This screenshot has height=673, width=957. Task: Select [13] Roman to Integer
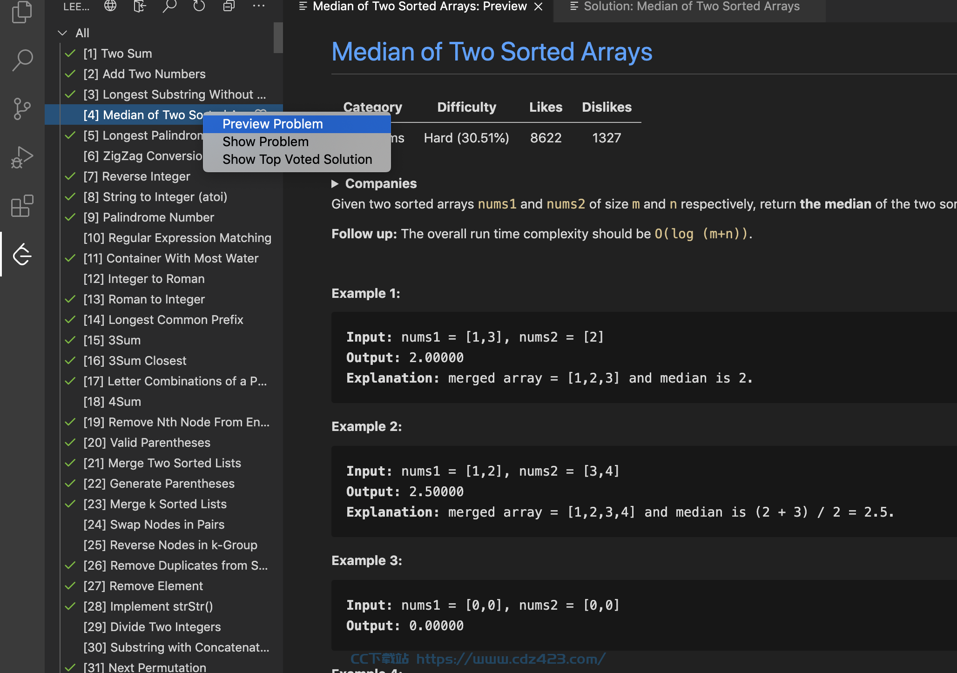(164, 299)
